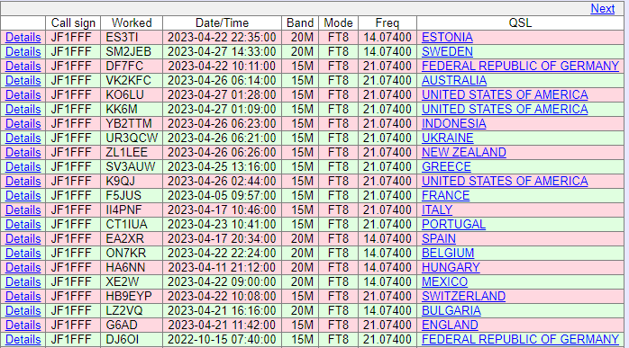Open Details for SM2JEB contact
629x348 pixels.
tap(23, 51)
